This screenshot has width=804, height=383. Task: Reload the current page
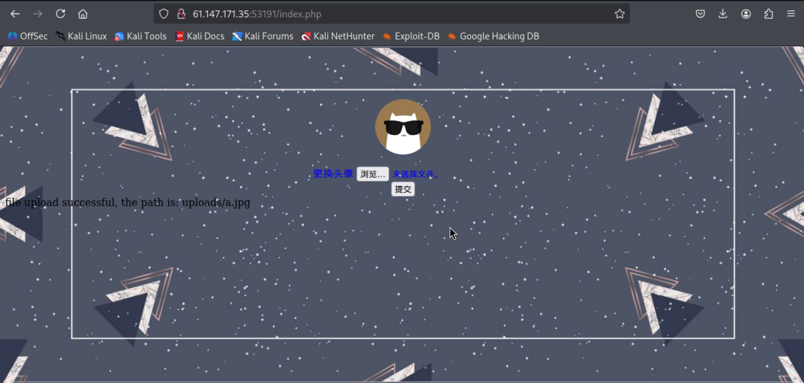60,14
